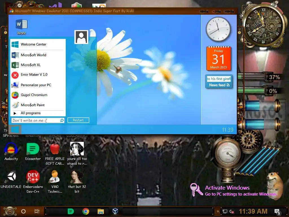Open Chrome from the taskbar

86,211
